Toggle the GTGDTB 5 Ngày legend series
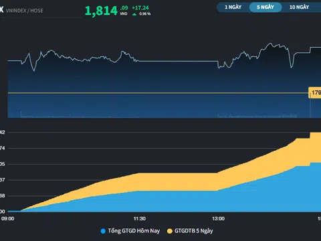The width and height of the screenshot is (321, 241). coord(190,231)
